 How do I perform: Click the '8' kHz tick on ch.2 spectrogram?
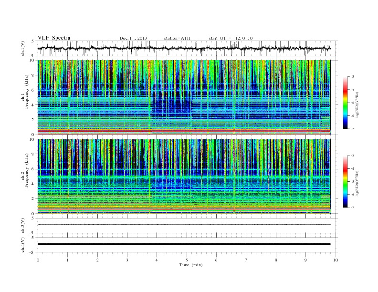33,154
